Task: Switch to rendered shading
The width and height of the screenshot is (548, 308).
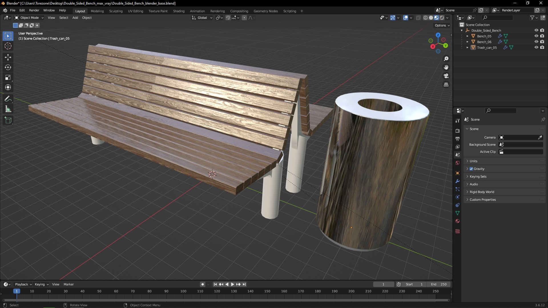Action: click(x=442, y=18)
